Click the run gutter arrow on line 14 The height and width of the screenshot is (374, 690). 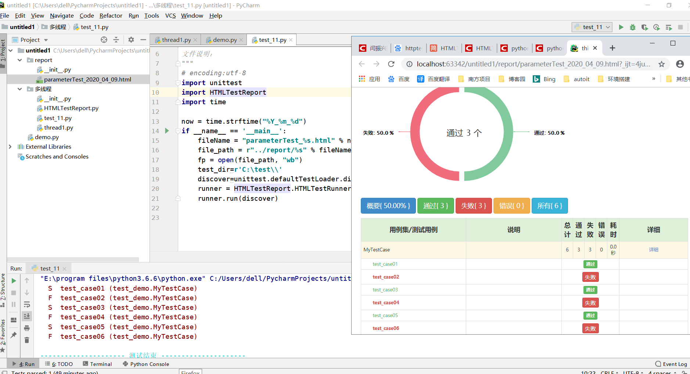(167, 131)
